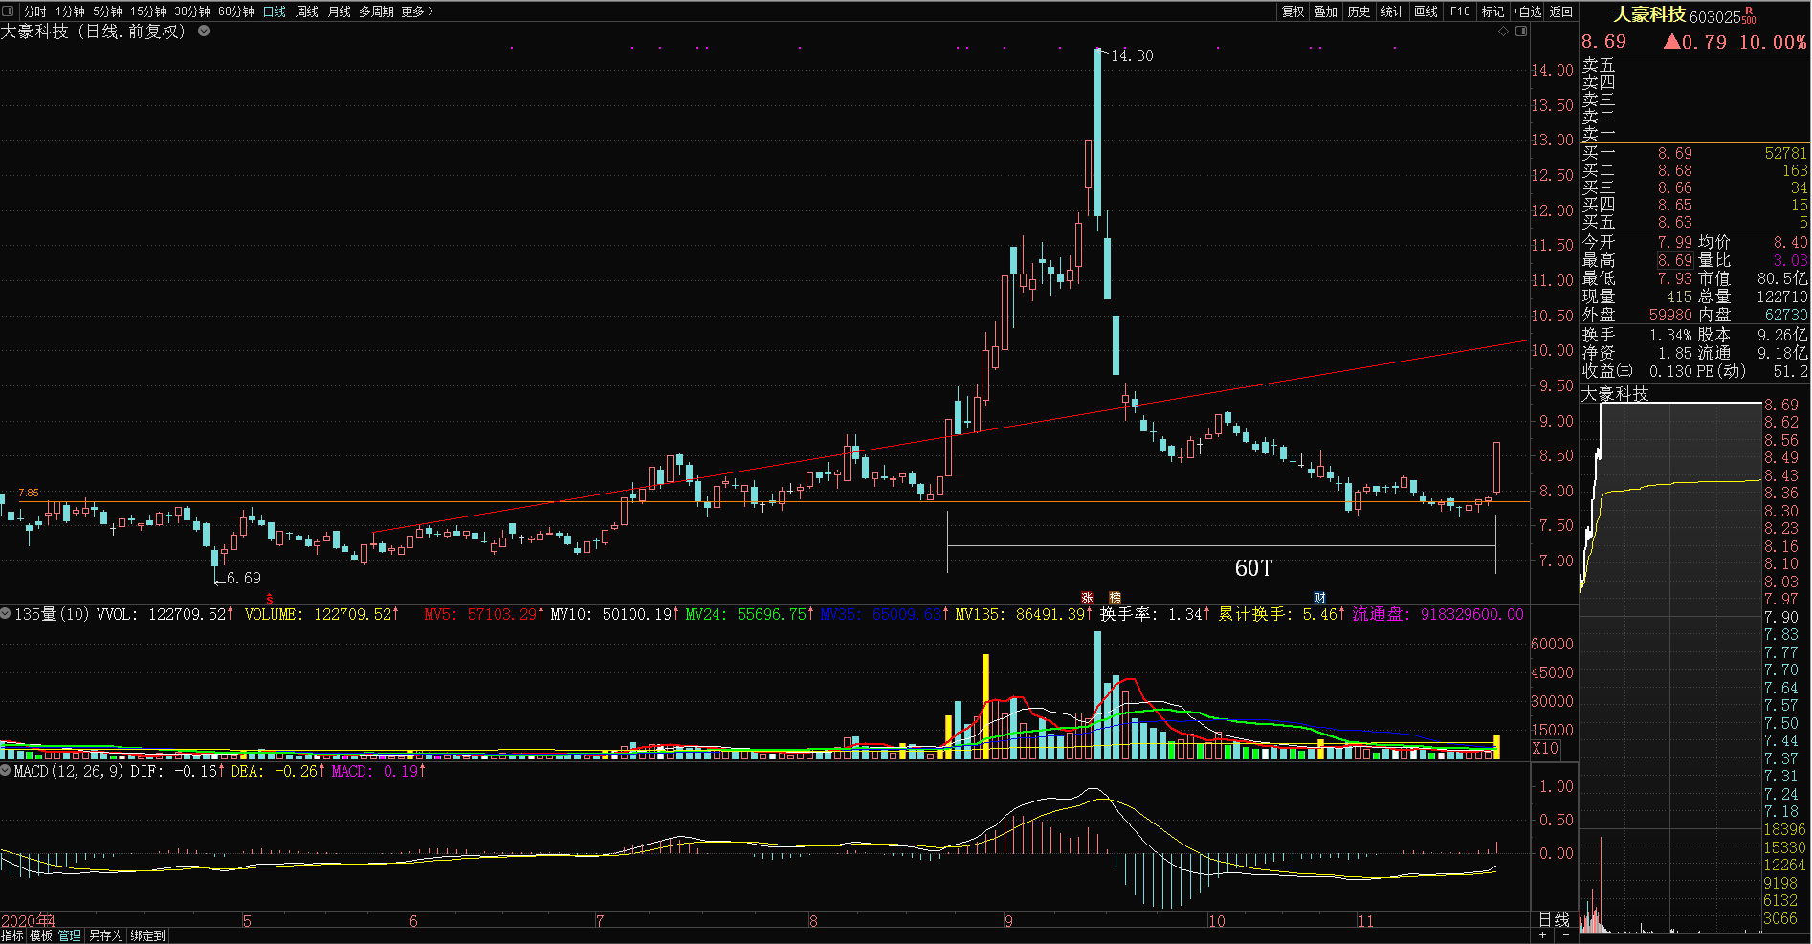Click month 11 on the time axis
The width and height of the screenshot is (1812, 944).
(x=1365, y=921)
